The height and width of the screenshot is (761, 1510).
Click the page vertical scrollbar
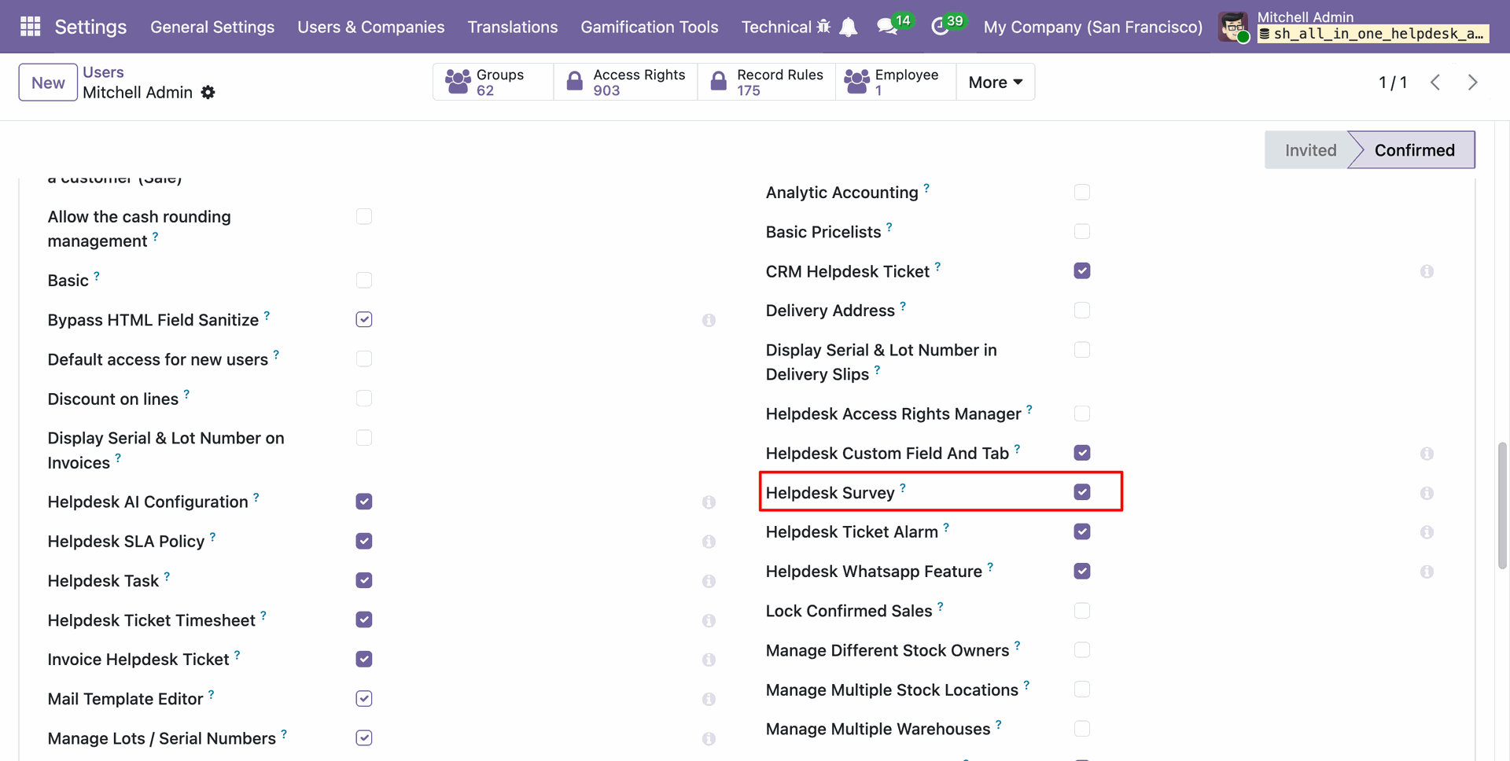pos(1502,505)
